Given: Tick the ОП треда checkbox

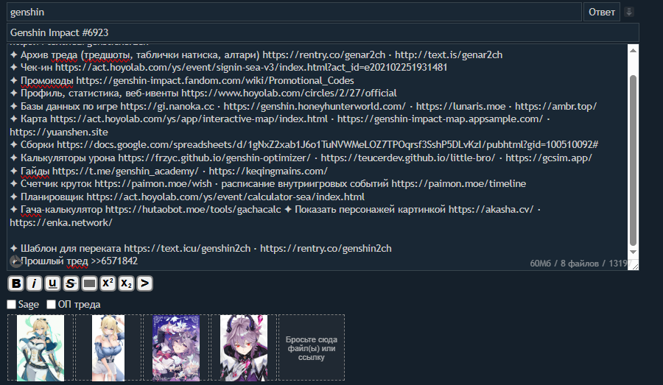Looking at the screenshot, I should coord(51,304).
